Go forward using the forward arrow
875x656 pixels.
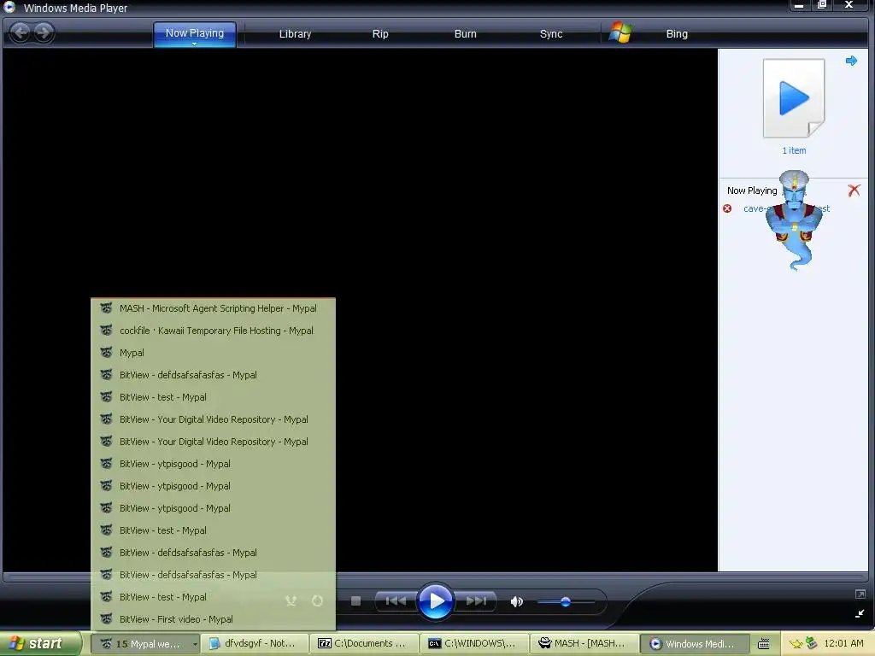(44, 32)
